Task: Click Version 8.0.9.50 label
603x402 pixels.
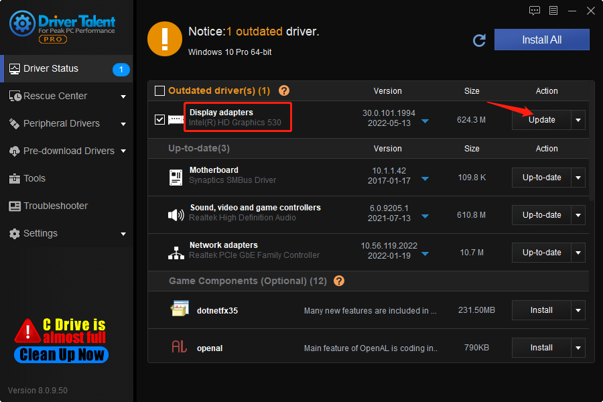Action: pos(38,391)
